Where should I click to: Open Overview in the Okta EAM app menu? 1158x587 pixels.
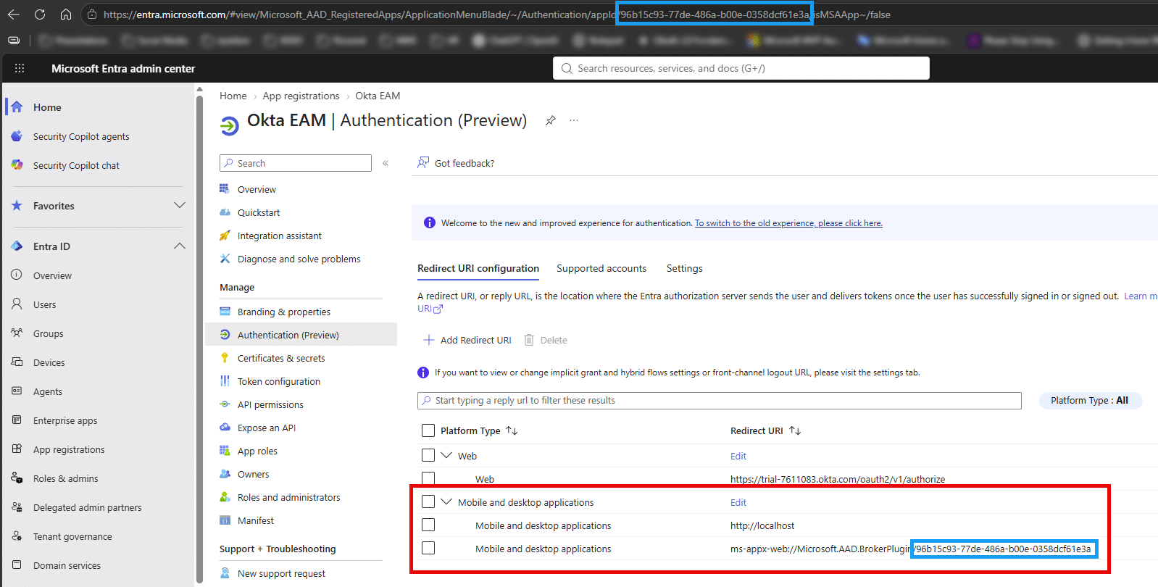click(x=257, y=189)
